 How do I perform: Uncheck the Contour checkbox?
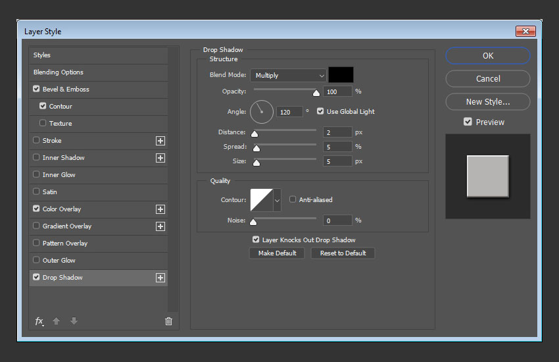[43, 106]
